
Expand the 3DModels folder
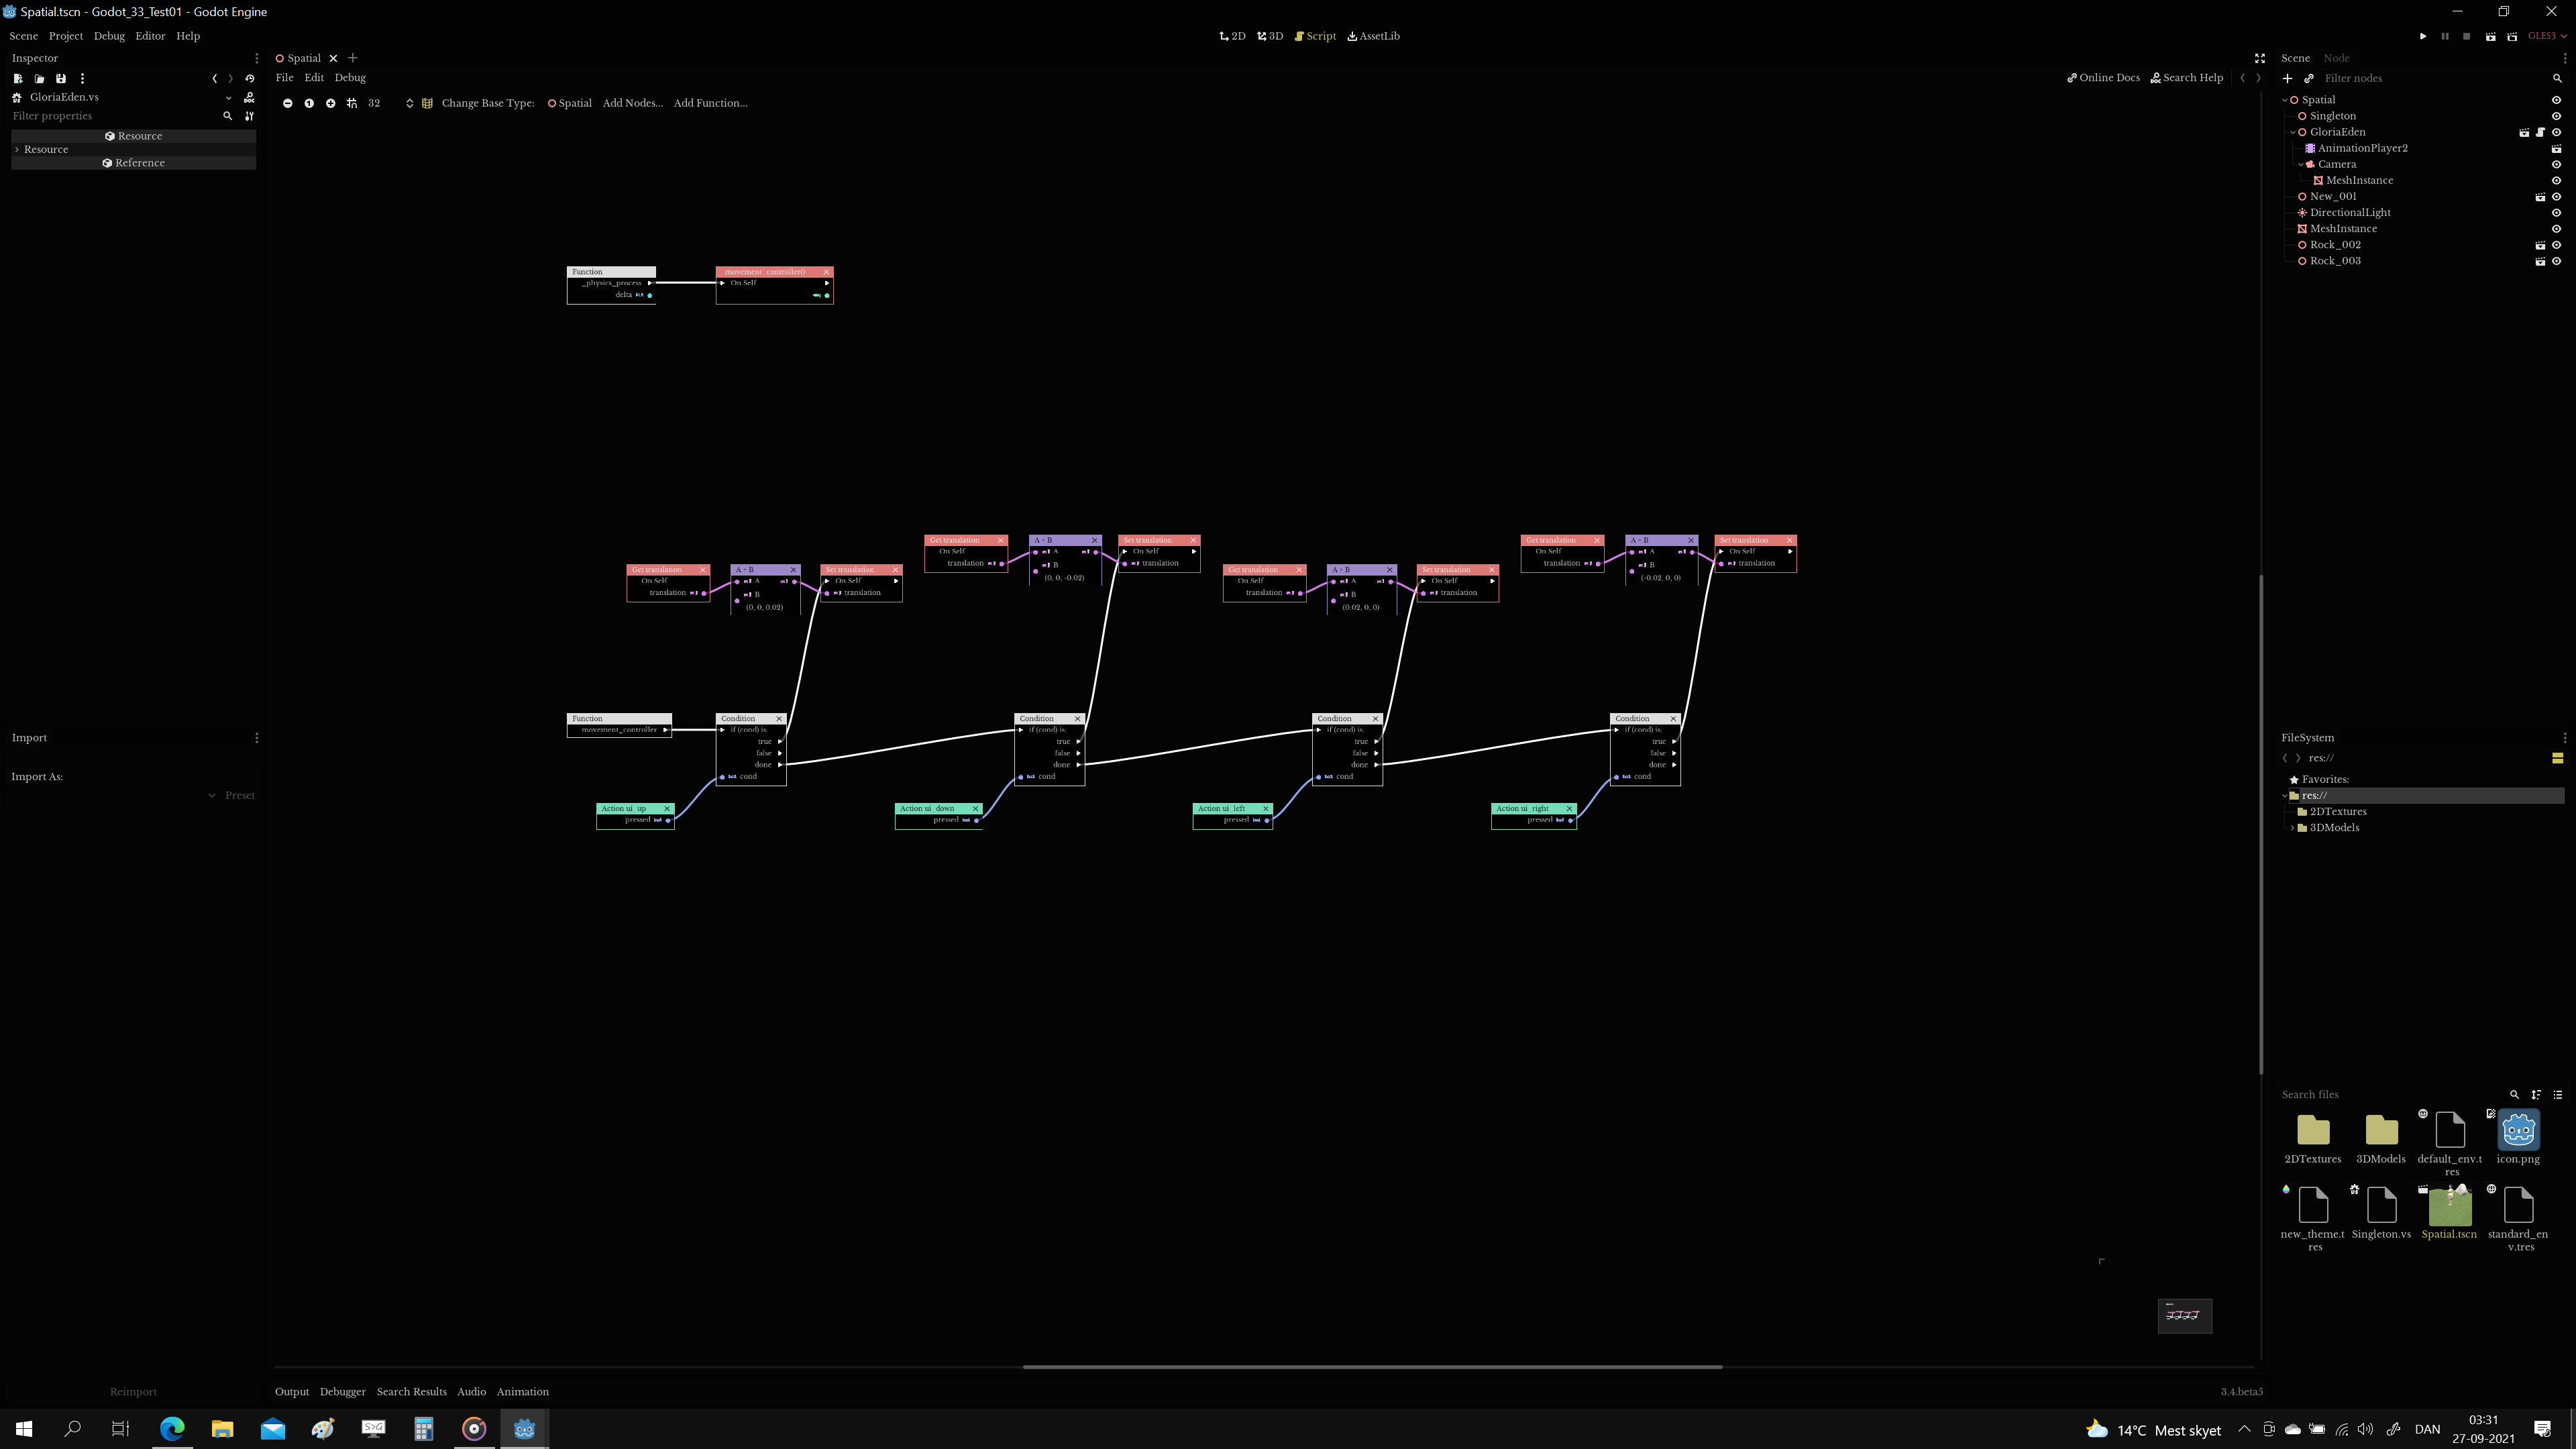(x=2292, y=827)
